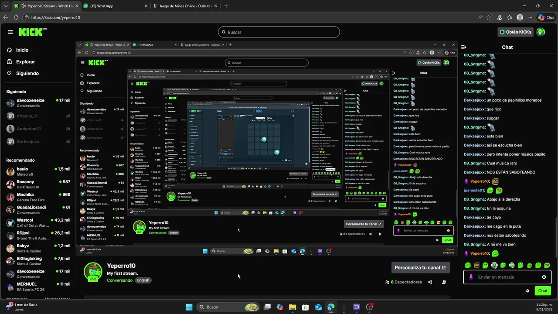
Task: Open Task View on taskbar
Action: 267,307
